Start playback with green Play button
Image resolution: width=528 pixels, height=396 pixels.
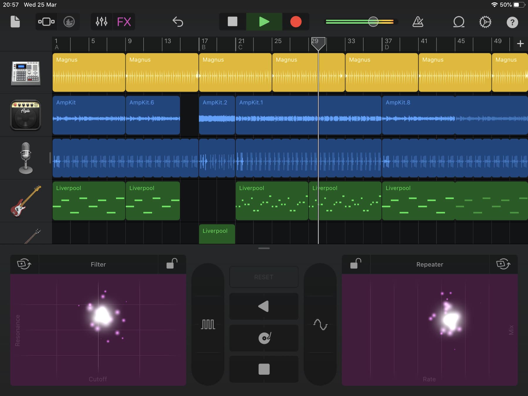coord(264,22)
